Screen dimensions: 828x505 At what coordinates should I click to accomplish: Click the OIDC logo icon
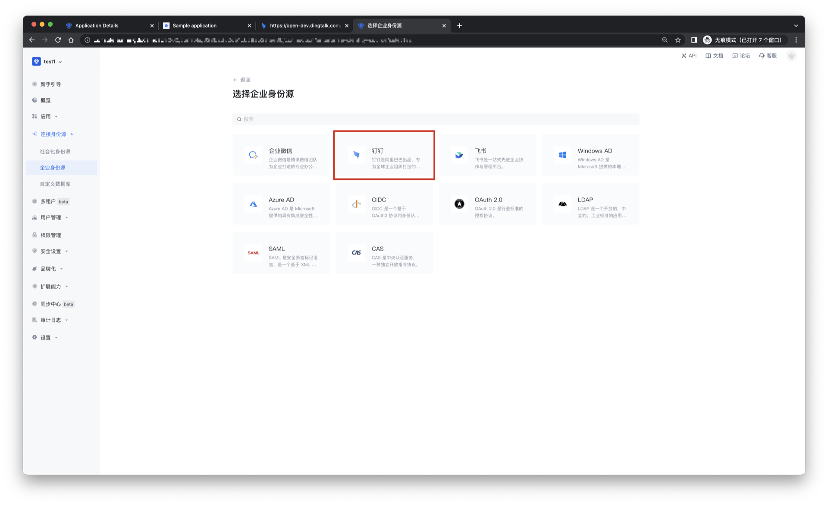[x=356, y=204]
